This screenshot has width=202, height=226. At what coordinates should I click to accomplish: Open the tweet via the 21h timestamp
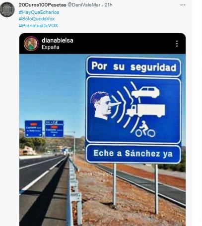(x=109, y=5)
